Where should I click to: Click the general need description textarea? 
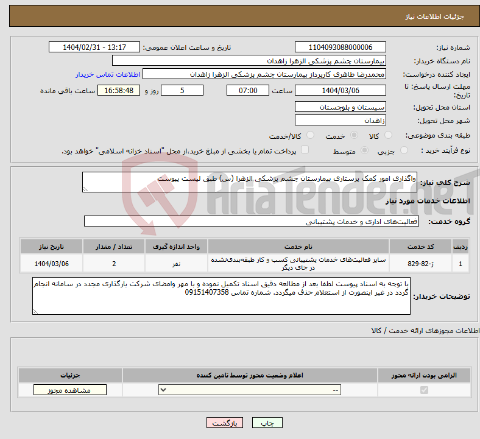click(x=250, y=182)
